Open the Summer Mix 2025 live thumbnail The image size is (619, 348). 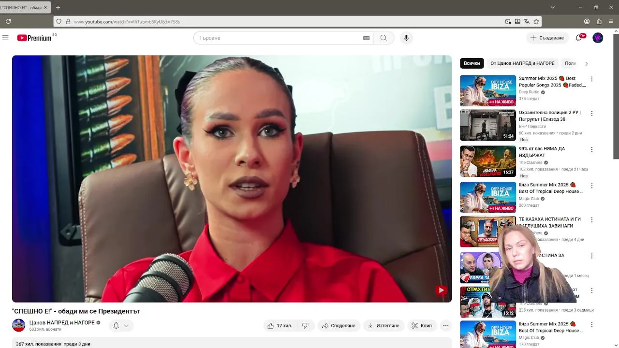pyautogui.click(x=488, y=90)
